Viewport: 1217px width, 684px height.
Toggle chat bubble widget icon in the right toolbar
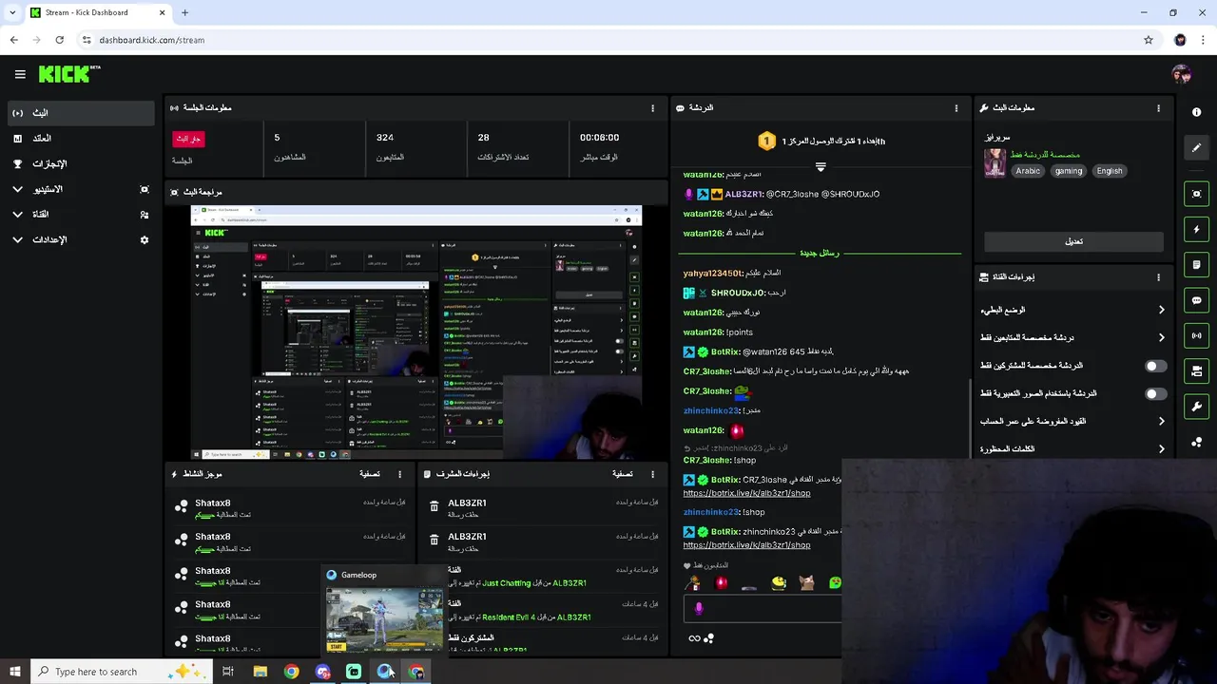[x=1196, y=300]
